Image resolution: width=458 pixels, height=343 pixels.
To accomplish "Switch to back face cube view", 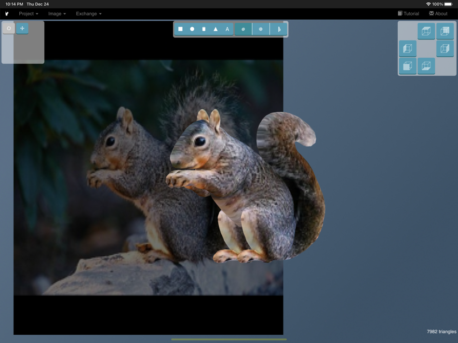I will [x=445, y=31].
